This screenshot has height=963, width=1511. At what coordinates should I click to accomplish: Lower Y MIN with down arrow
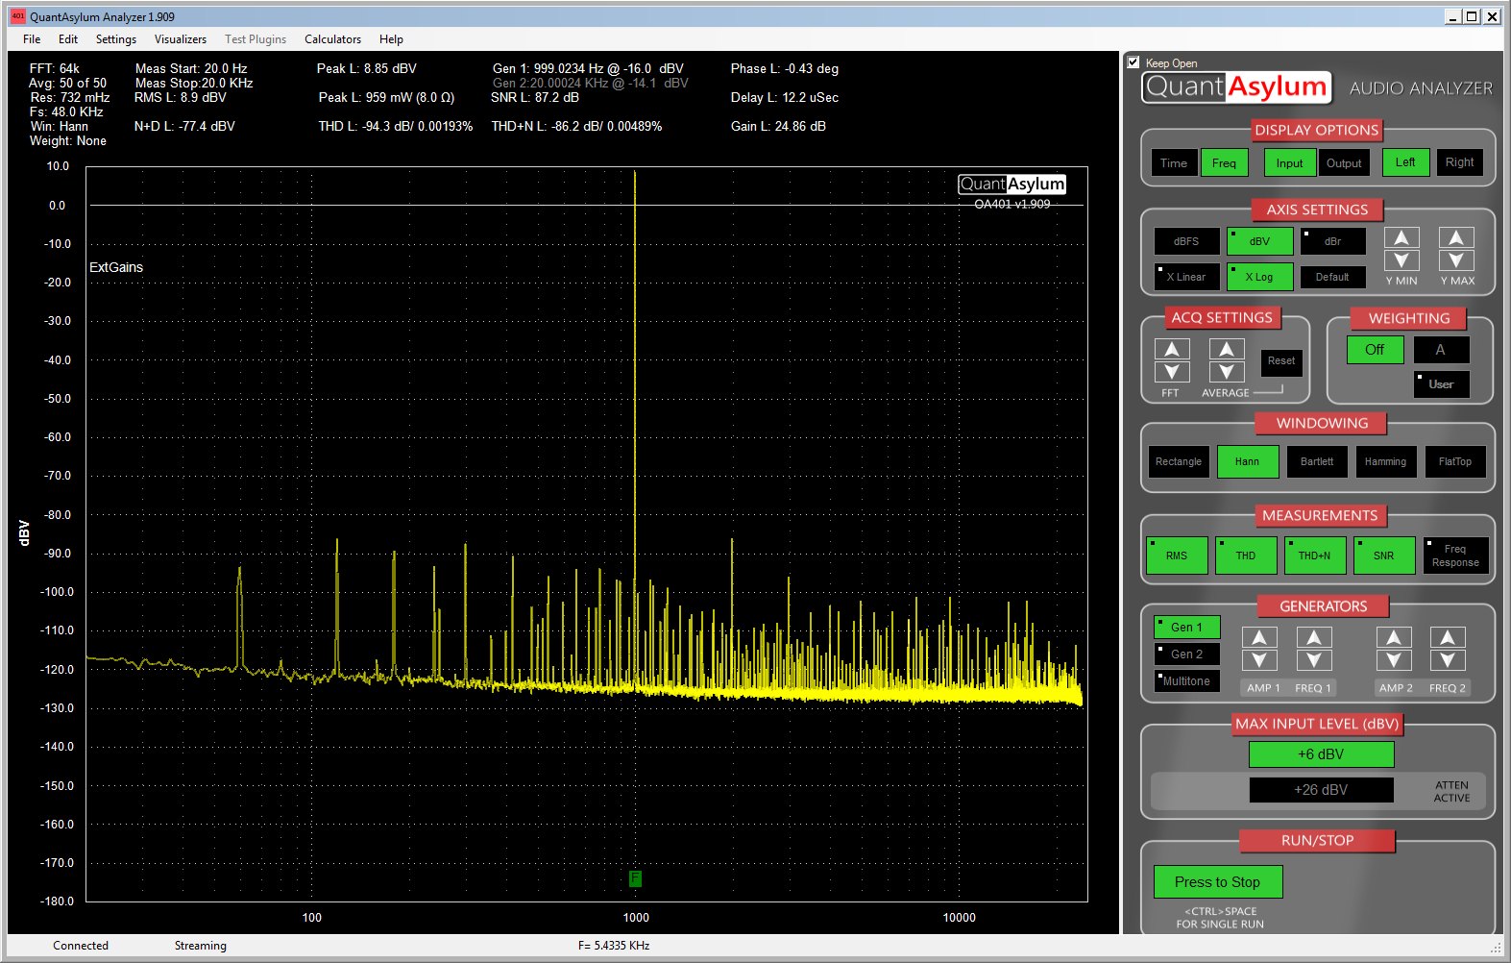[x=1401, y=260]
